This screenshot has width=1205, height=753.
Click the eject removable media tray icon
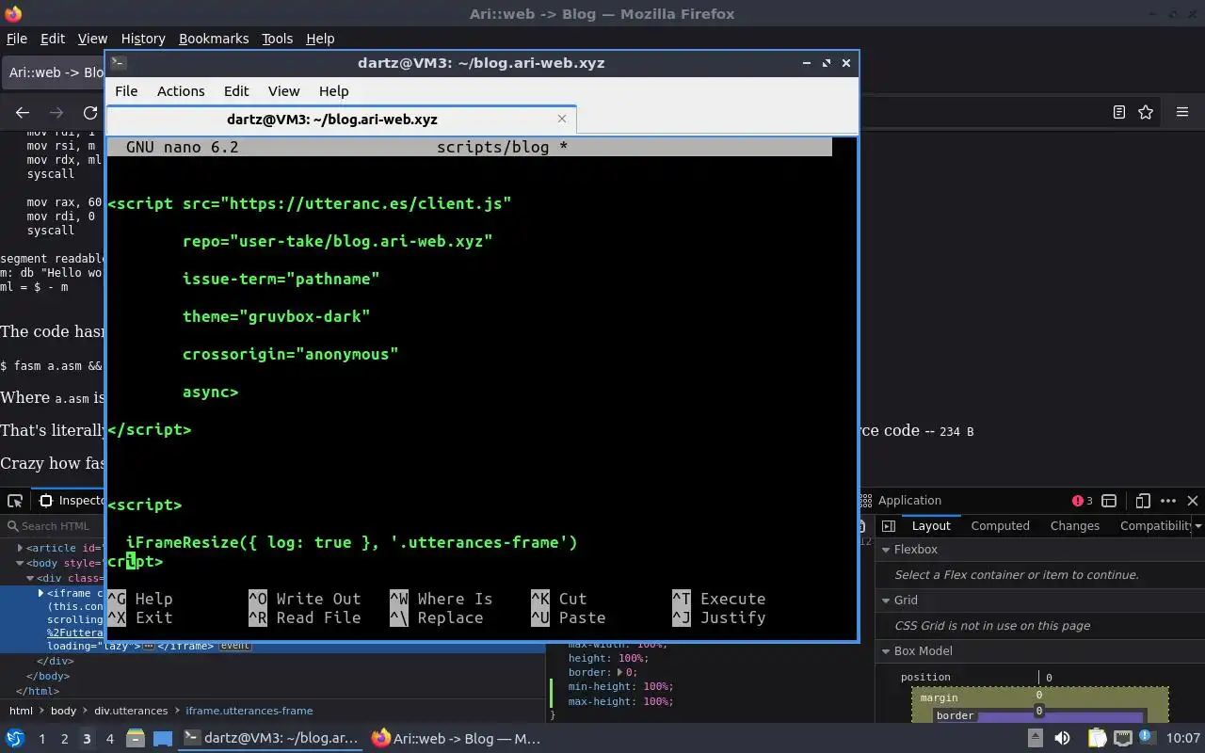pos(1036,738)
